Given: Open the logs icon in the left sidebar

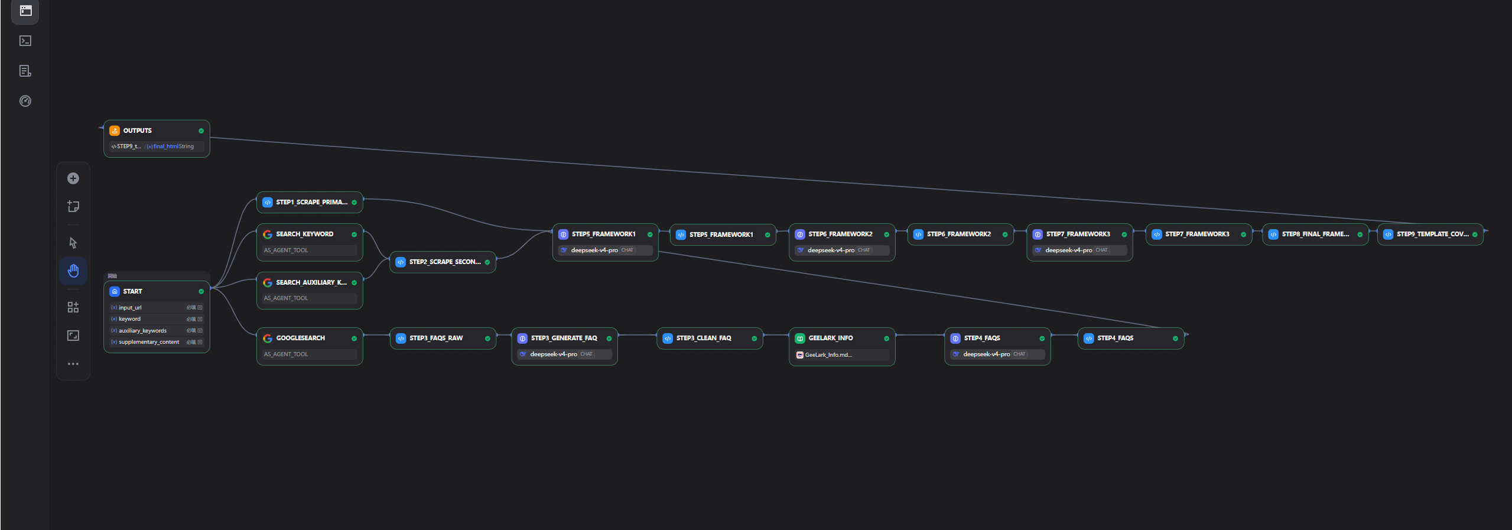Looking at the screenshot, I should (25, 71).
